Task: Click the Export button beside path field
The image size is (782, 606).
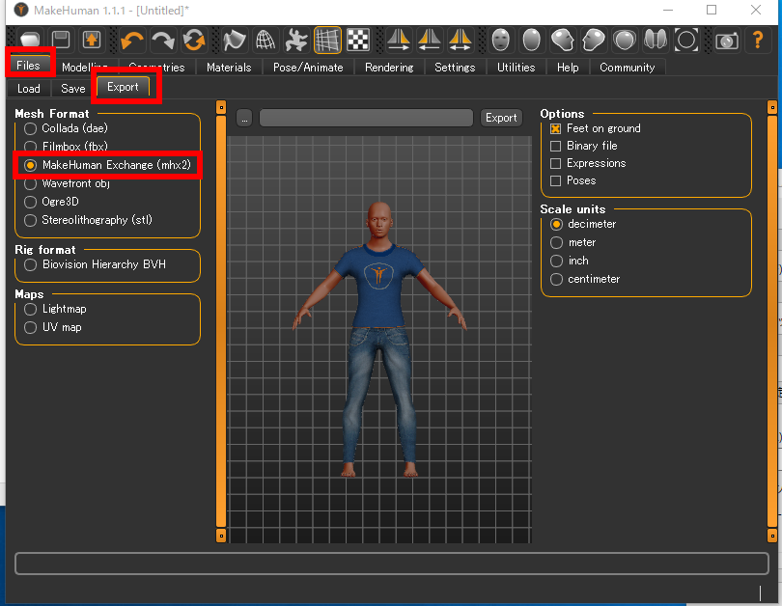Action: point(501,118)
